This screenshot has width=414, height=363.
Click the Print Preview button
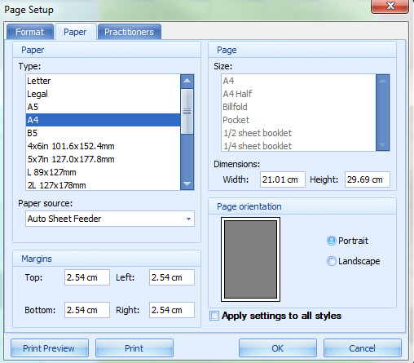tap(50, 348)
